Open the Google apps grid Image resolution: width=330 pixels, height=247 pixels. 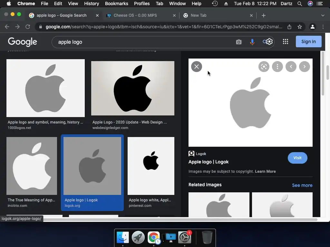(286, 41)
